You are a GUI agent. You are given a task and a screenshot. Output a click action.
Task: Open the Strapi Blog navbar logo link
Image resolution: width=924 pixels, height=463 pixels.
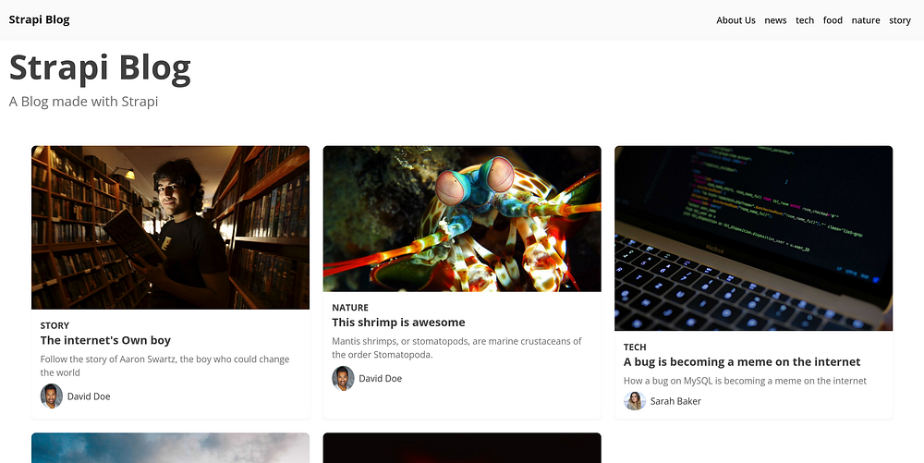pyautogui.click(x=39, y=20)
